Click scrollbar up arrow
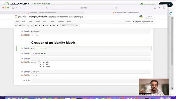176x99 pixels. [x=172, y=18]
